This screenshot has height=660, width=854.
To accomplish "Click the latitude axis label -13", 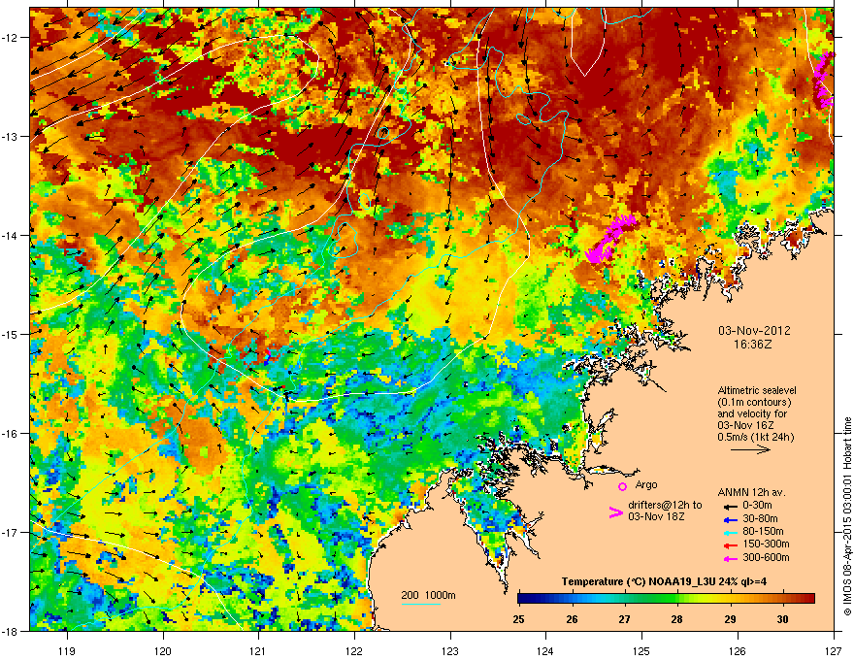I will pyautogui.click(x=10, y=137).
